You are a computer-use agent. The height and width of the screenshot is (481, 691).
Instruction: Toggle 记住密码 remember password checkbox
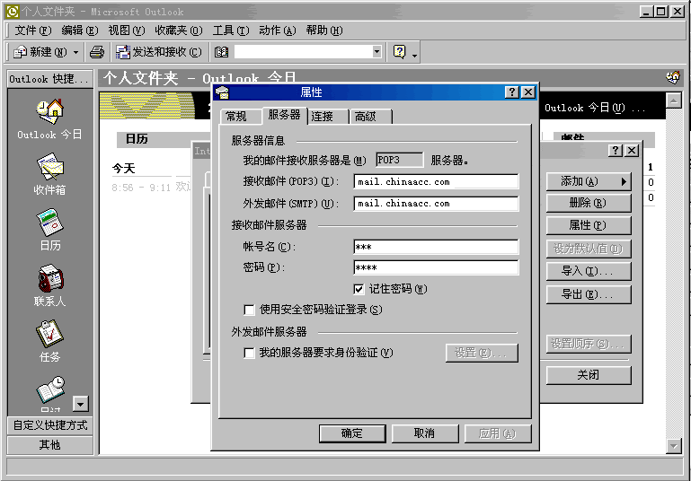coord(359,289)
